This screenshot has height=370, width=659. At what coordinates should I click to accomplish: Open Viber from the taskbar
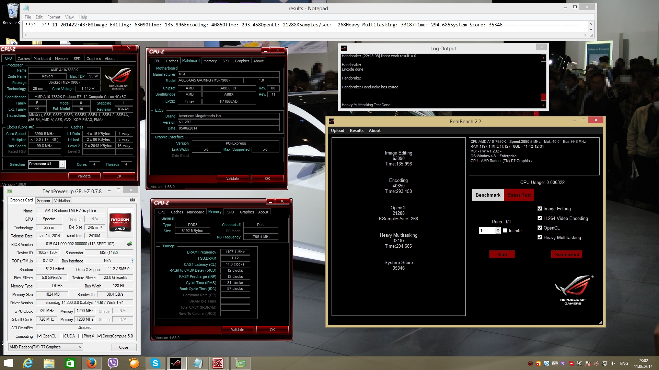pos(113,363)
